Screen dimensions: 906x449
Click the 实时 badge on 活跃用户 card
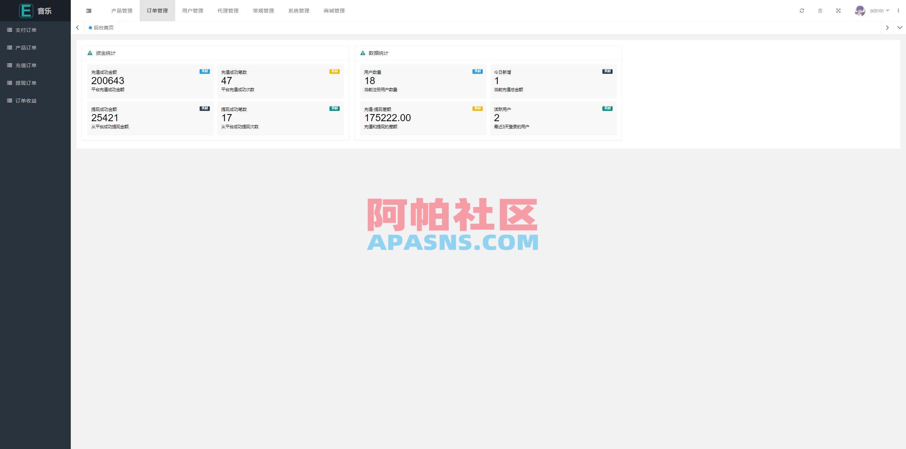pyautogui.click(x=608, y=108)
